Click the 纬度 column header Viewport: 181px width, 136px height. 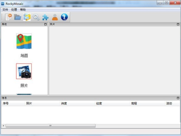click(x=64, y=104)
